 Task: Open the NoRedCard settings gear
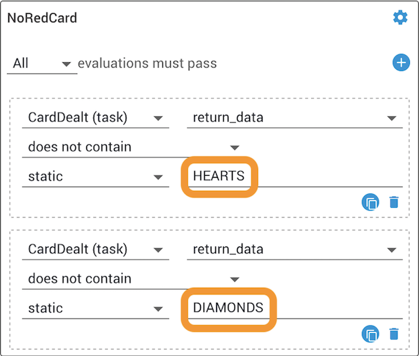pos(400,18)
